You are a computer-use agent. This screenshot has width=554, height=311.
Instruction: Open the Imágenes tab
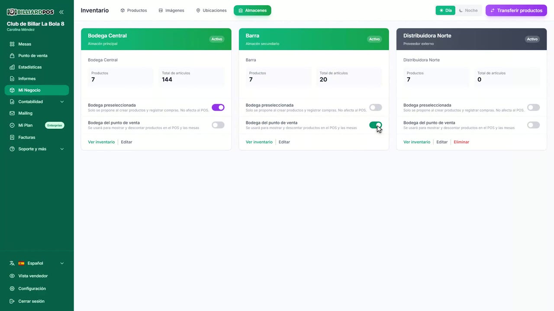pyautogui.click(x=171, y=10)
